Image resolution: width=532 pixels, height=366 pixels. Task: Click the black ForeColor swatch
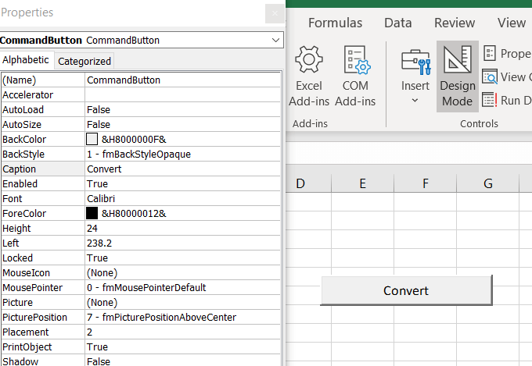pos(92,213)
